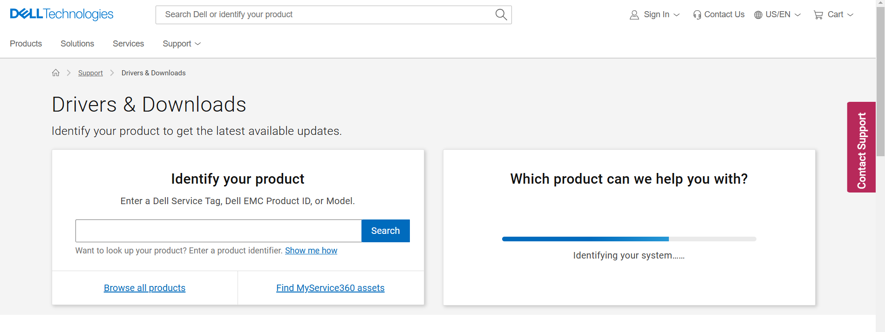Click the home breadcrumb icon
The width and height of the screenshot is (885, 332).
coord(56,73)
